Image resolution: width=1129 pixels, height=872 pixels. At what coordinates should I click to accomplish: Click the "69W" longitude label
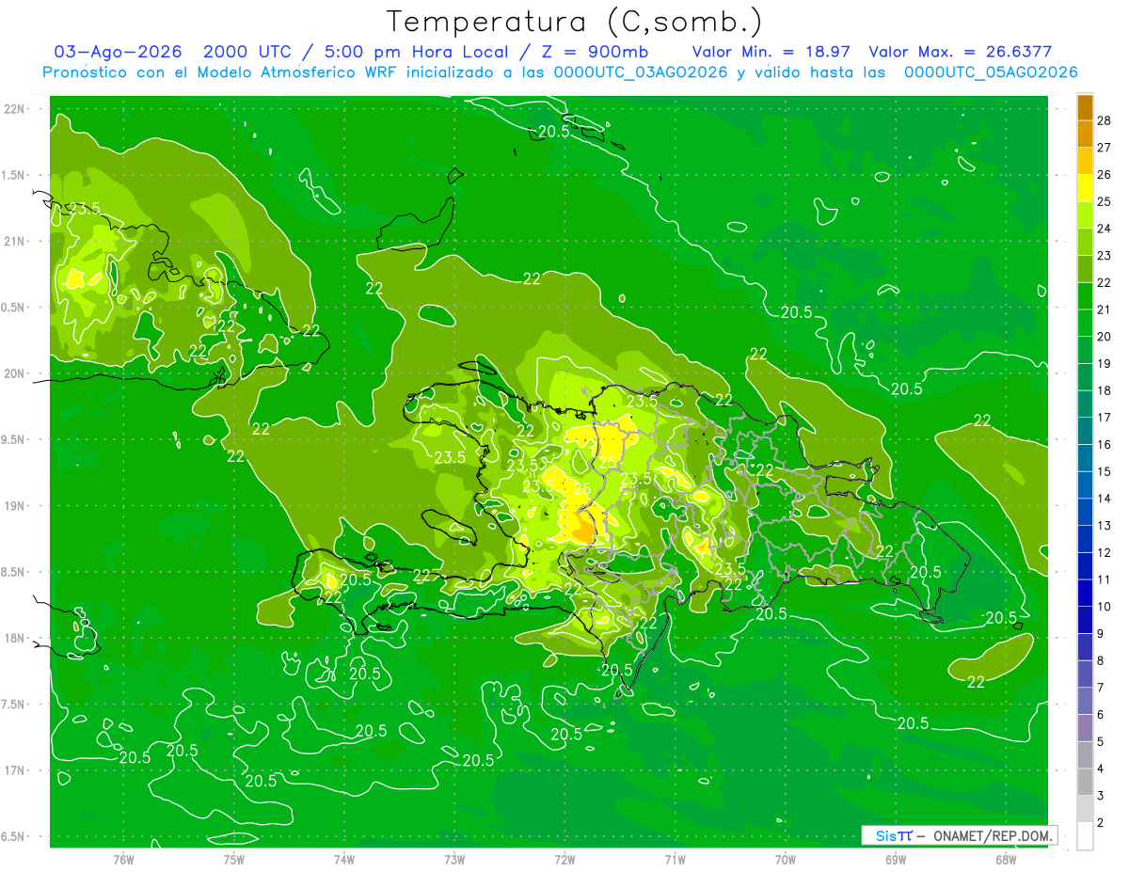(x=896, y=860)
